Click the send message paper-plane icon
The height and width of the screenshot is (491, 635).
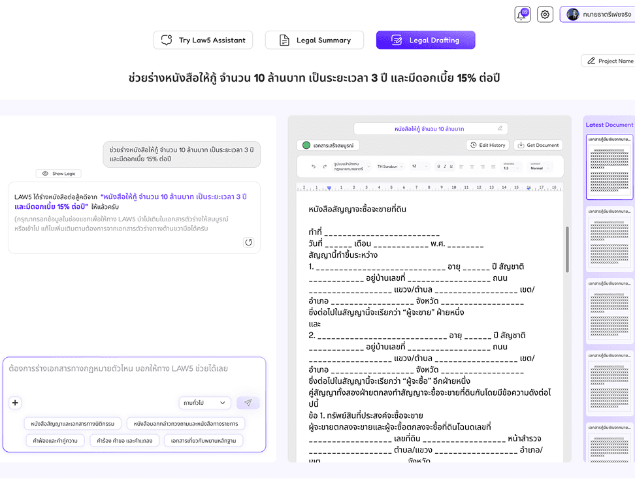coord(248,403)
